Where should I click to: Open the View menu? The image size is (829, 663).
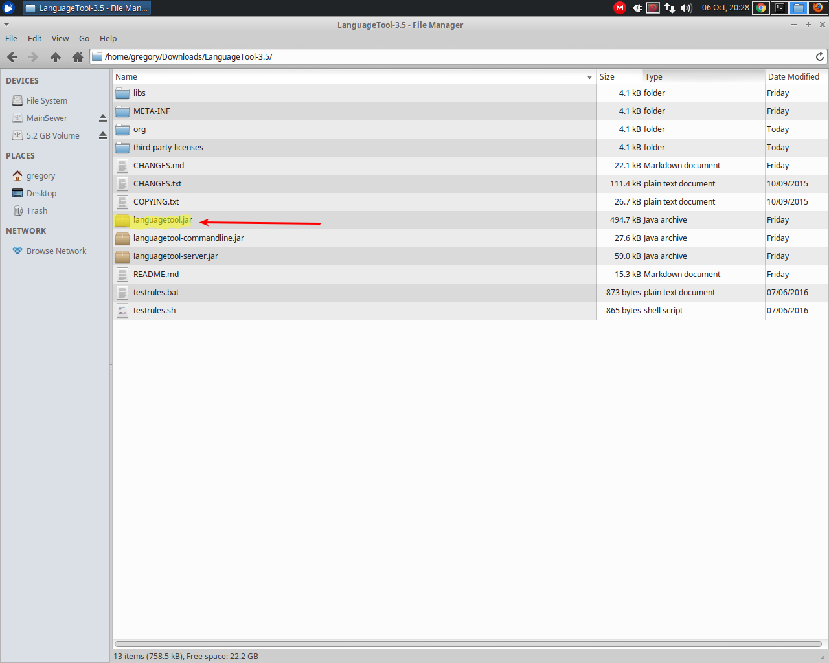[60, 38]
